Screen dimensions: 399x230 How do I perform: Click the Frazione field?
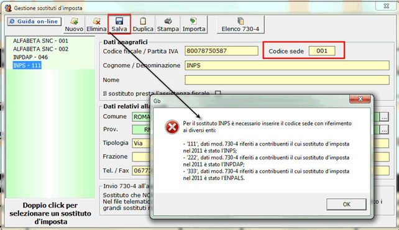[141, 157]
